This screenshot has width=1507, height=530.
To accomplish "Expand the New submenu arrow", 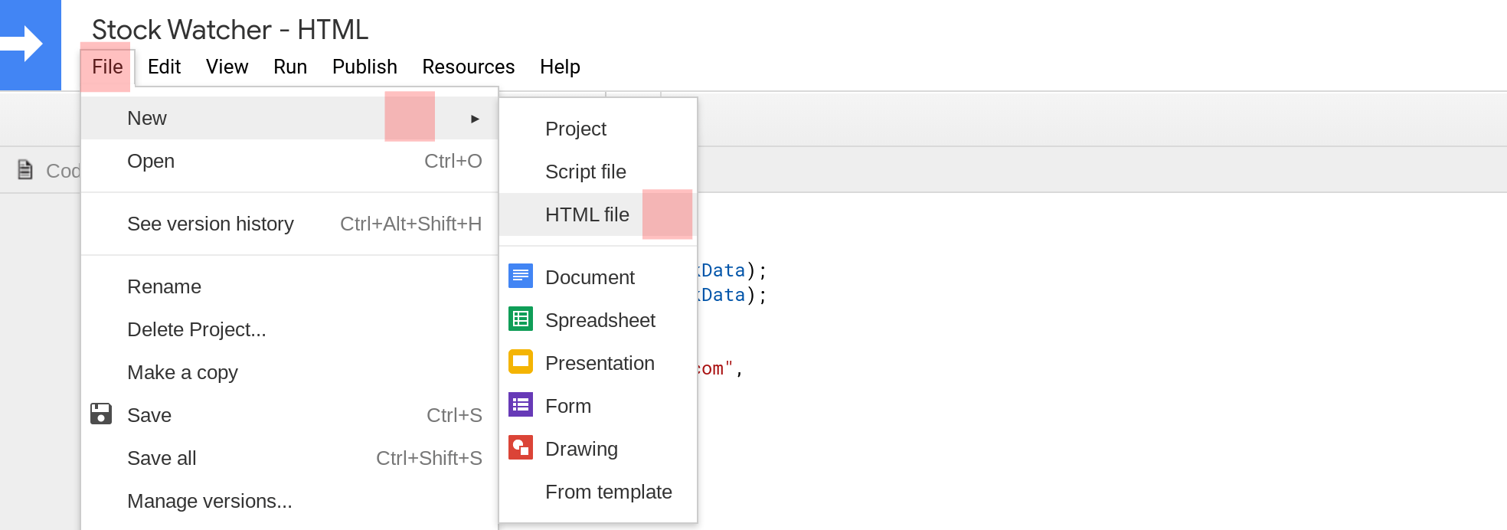I will (x=475, y=119).
